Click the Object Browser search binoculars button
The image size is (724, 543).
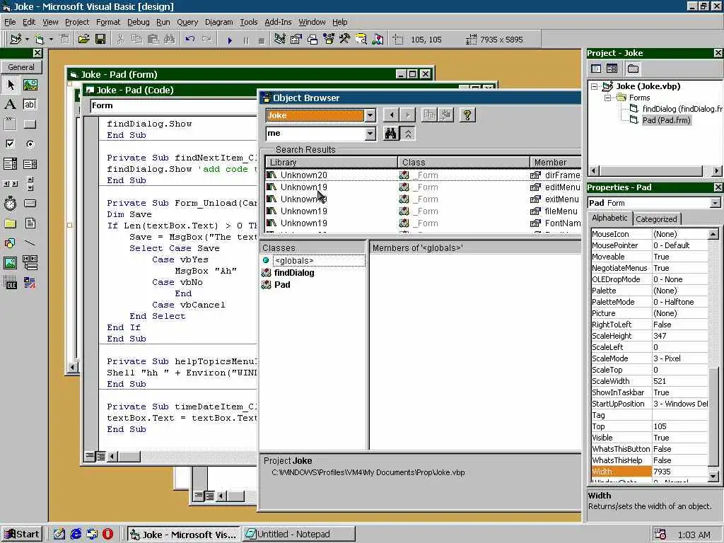coord(390,134)
